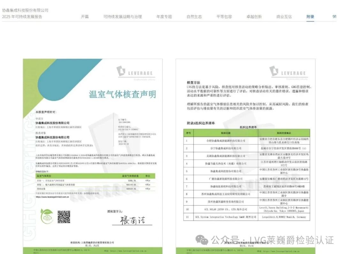Click the 协鑫绿能系统科技有限公司 row
This screenshot has height=254, width=345.
(247, 186)
